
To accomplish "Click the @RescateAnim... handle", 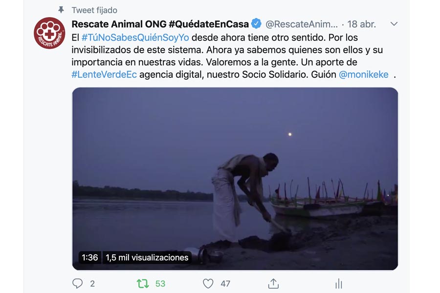I will click(302, 24).
